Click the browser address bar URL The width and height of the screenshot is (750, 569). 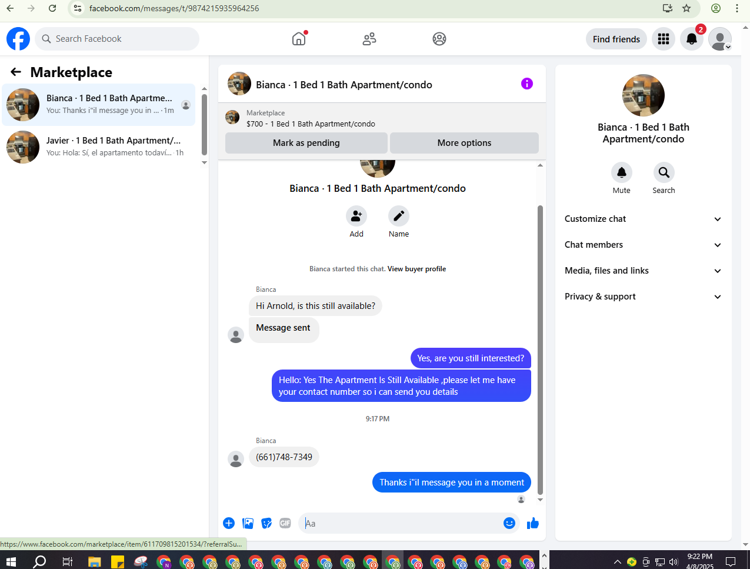pos(174,8)
